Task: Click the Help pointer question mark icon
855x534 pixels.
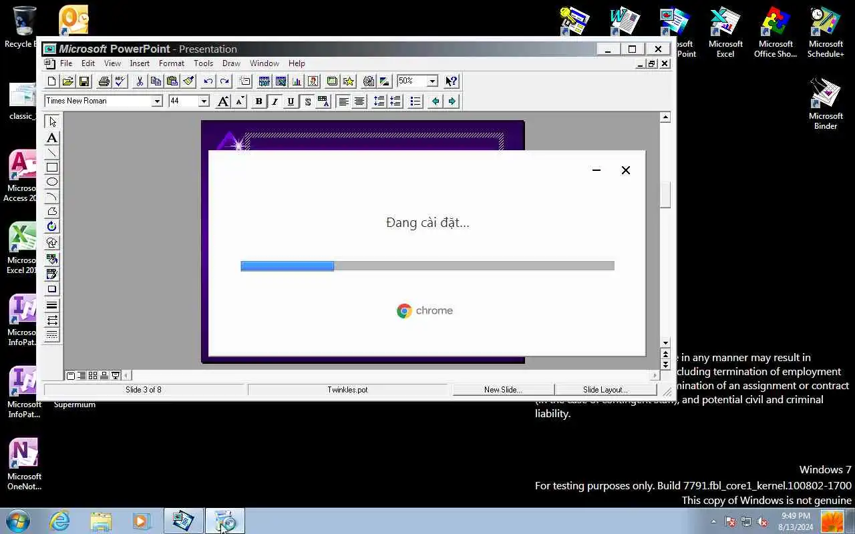Action: pos(452,81)
